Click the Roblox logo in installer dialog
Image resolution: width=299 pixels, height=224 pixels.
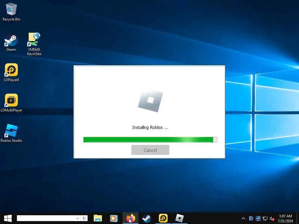point(150,100)
